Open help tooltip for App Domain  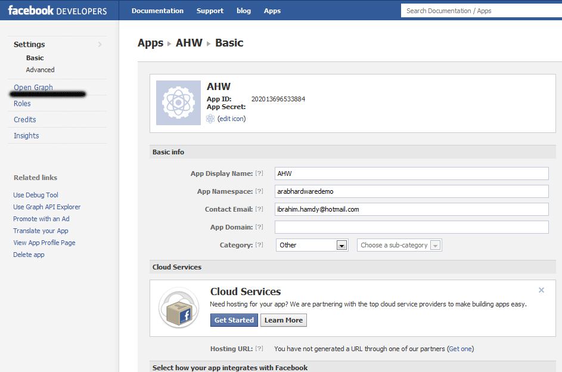pyautogui.click(x=259, y=227)
